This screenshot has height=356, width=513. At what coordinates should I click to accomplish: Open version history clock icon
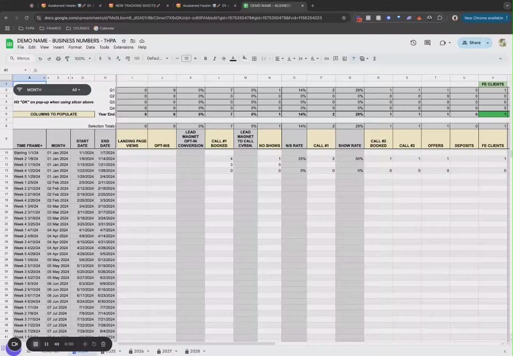(413, 43)
